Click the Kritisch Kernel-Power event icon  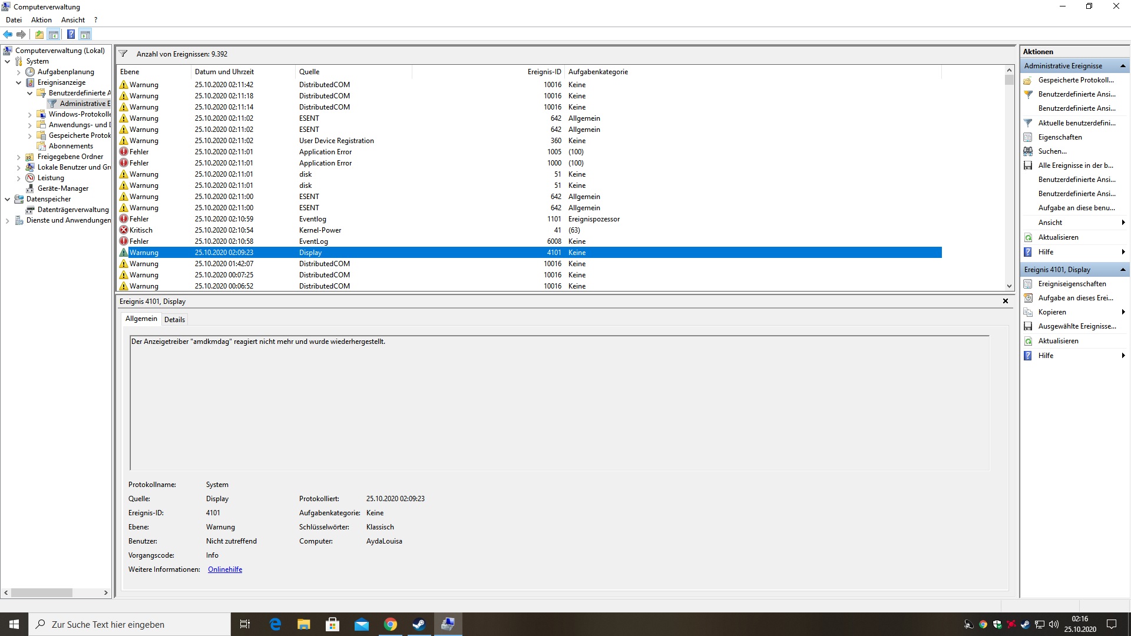point(124,230)
